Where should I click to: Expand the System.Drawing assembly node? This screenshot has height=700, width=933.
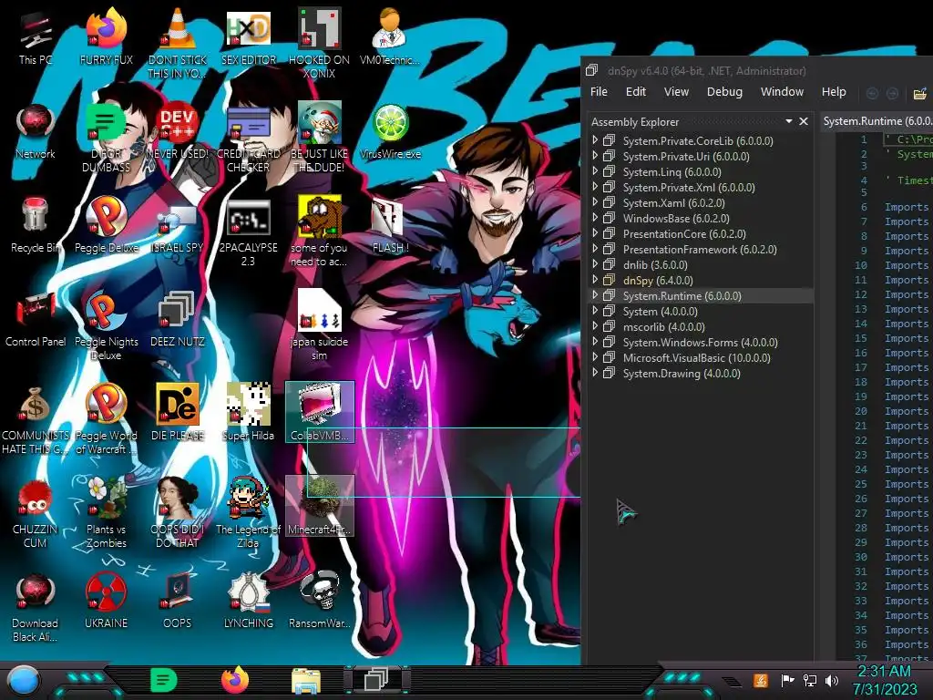[595, 373]
